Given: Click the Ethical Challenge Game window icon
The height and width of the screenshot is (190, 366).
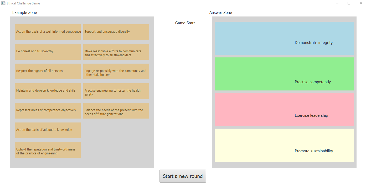Looking at the screenshot, I should click(x=3, y=3).
